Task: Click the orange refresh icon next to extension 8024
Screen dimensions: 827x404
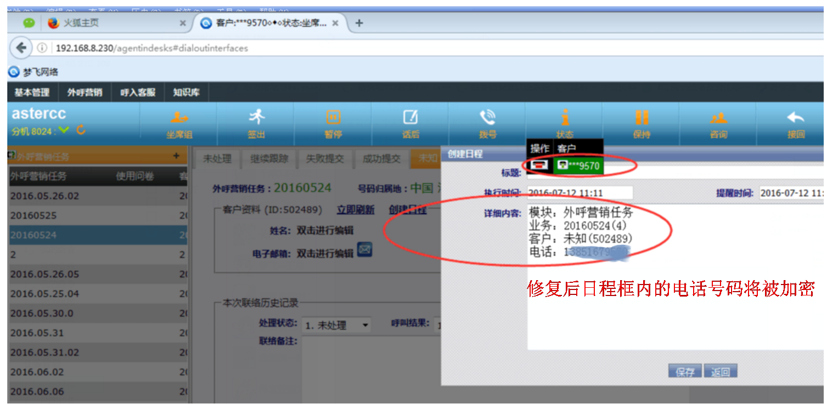Action: [x=81, y=130]
